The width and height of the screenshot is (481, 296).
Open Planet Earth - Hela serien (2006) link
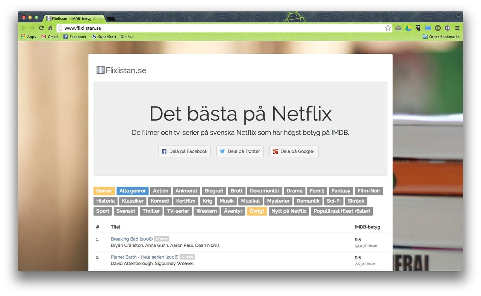click(x=145, y=257)
